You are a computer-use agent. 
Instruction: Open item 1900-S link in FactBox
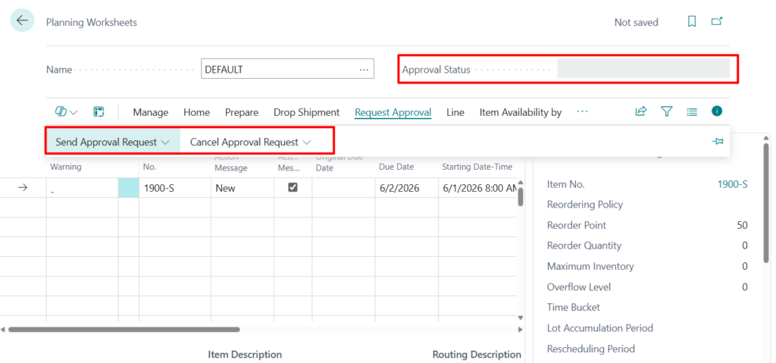pyautogui.click(x=732, y=184)
